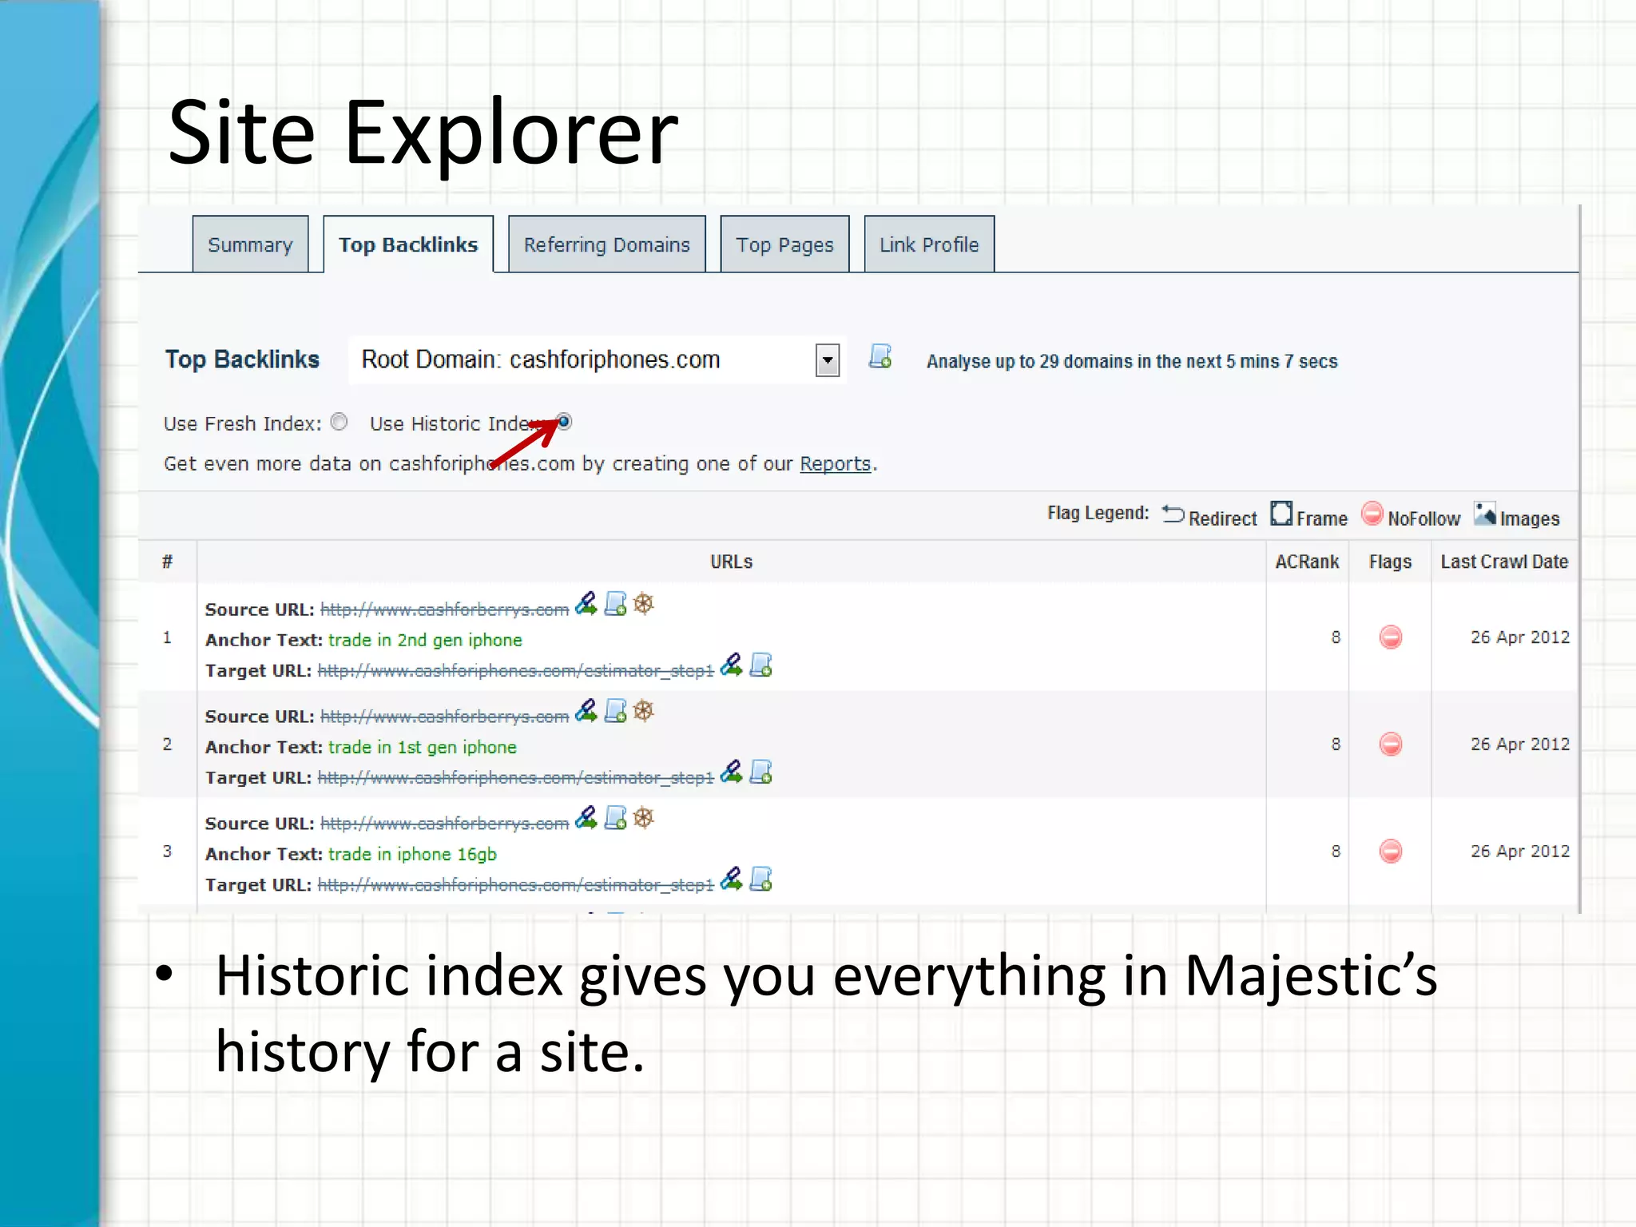This screenshot has width=1636, height=1227.
Task: Click row 3 source URL wheel icon
Action: [x=644, y=817]
